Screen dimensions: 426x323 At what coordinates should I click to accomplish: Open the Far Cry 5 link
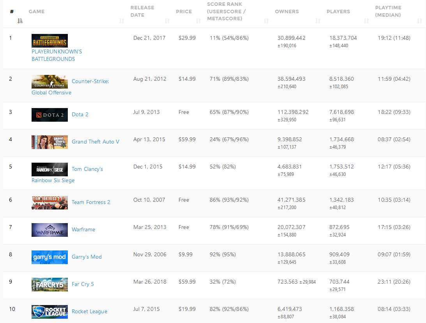pos(83,284)
